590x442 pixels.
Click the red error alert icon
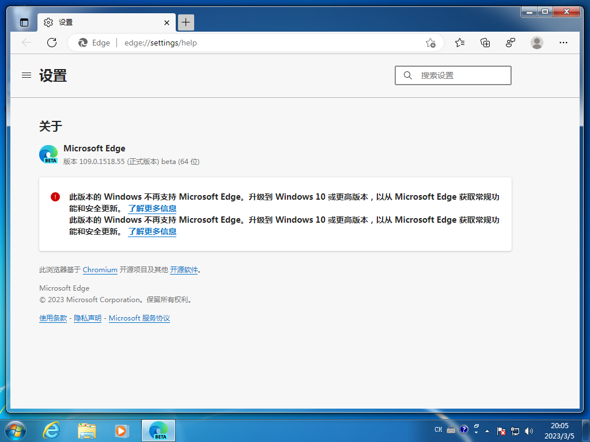coord(55,197)
